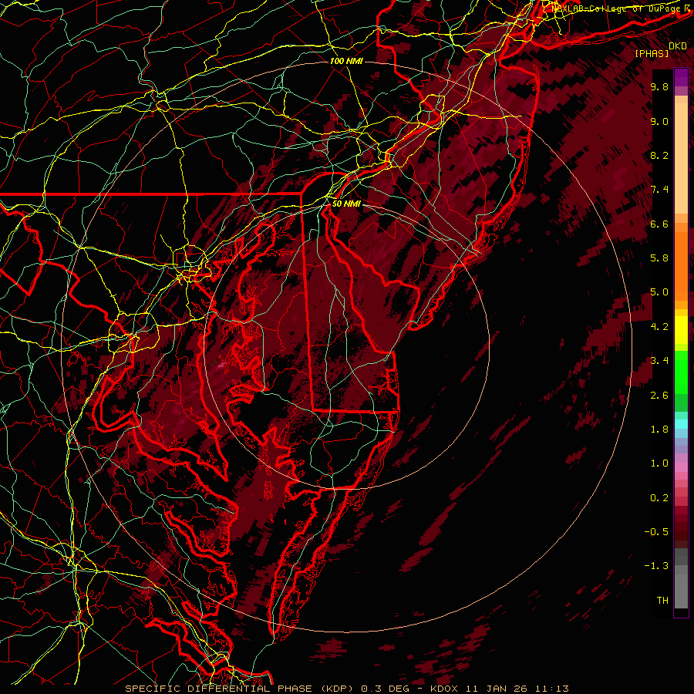Click the -0.5 value on color scale
Image resolution: width=694 pixels, height=694 pixels.
[656, 532]
